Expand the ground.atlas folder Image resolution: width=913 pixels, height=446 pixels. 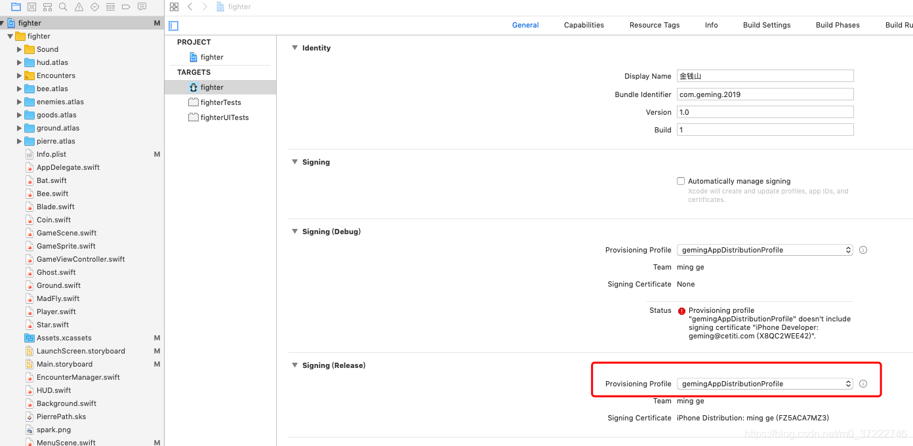[x=19, y=128]
